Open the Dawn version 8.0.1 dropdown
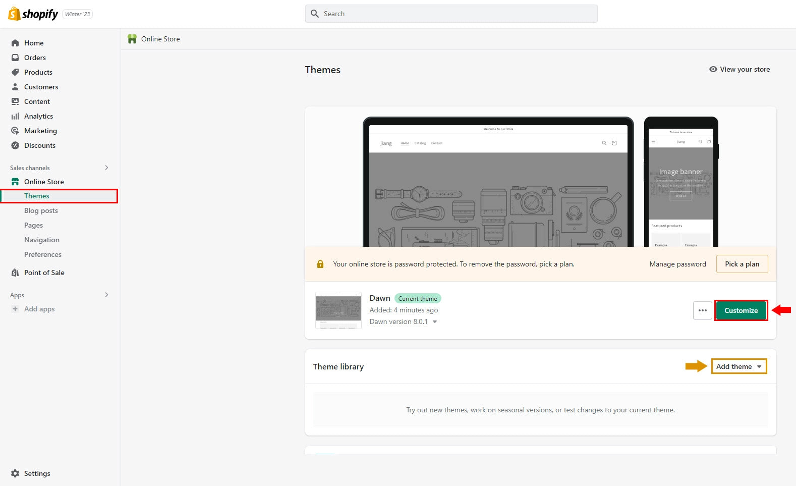 pyautogui.click(x=435, y=321)
